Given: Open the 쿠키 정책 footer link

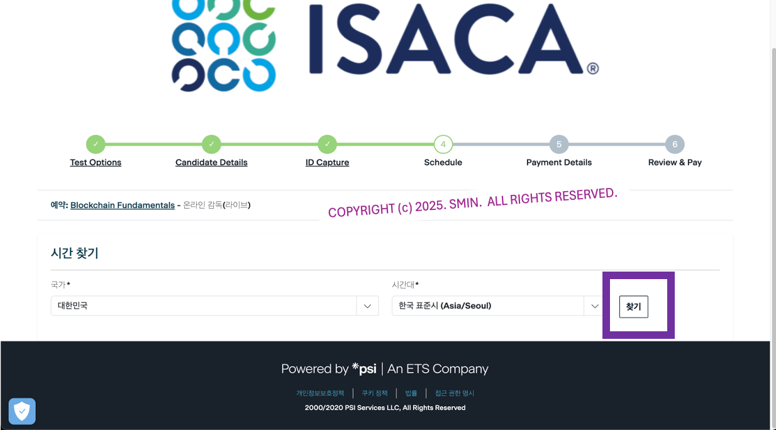Looking at the screenshot, I should (375, 393).
